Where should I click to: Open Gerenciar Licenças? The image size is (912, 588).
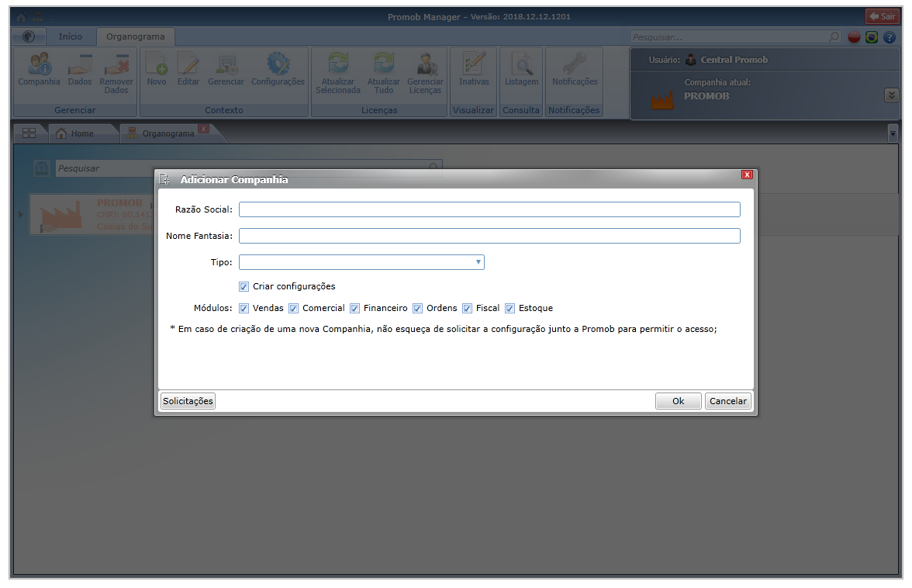[425, 73]
